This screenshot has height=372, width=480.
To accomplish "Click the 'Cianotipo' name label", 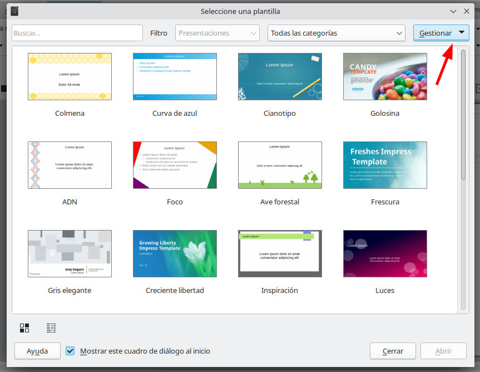I will (x=280, y=114).
